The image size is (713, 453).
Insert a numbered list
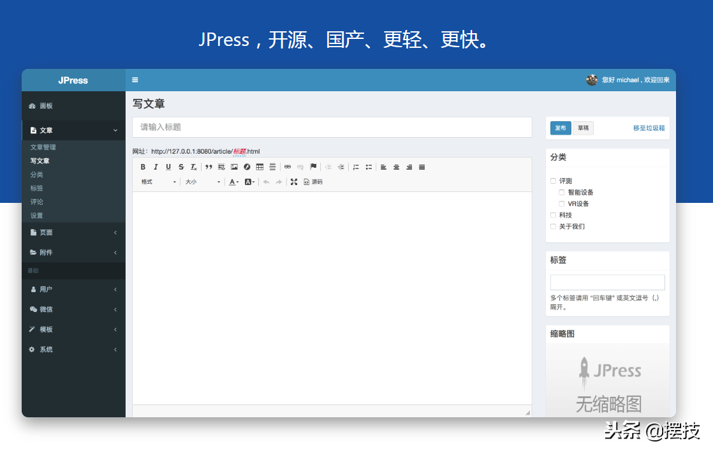pos(356,167)
